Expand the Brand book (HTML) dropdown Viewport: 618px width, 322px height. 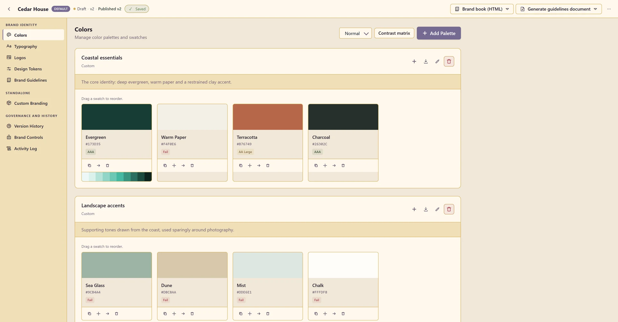(482, 9)
